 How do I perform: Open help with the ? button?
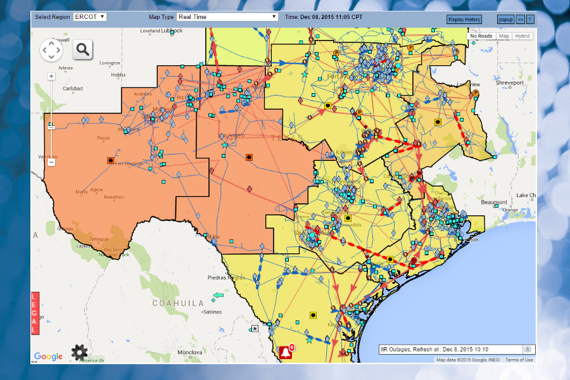530,20
